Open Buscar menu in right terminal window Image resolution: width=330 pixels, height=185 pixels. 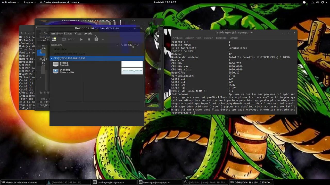(208, 38)
